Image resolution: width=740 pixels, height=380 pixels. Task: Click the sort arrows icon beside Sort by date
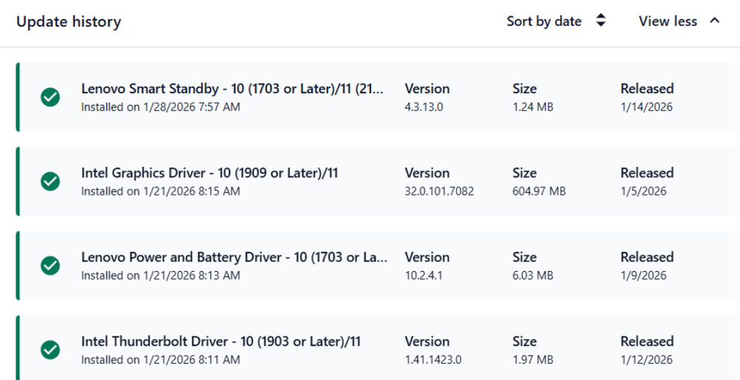601,21
